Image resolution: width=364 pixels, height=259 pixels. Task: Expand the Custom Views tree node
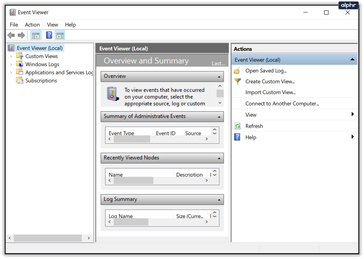pyautogui.click(x=11, y=56)
